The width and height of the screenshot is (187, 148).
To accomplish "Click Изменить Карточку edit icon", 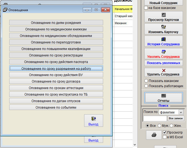I will [163, 27].
